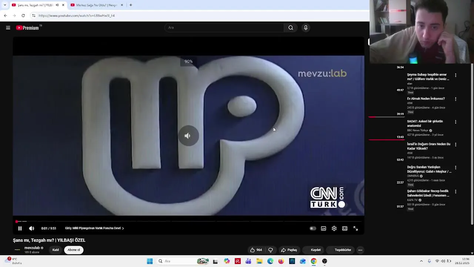474x267 pixels.
Task: Share the video via Paylaş button
Action: [289, 250]
